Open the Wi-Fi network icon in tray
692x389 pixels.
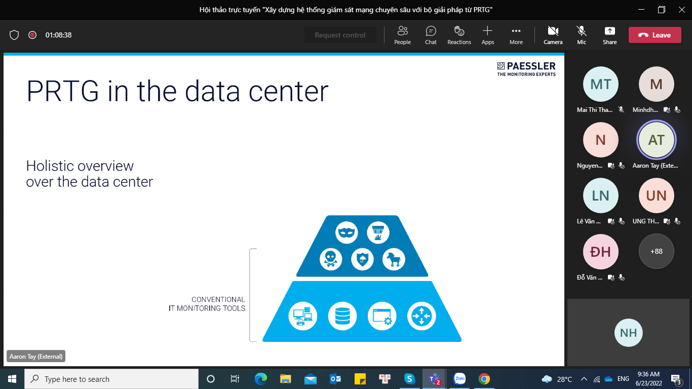click(597, 379)
